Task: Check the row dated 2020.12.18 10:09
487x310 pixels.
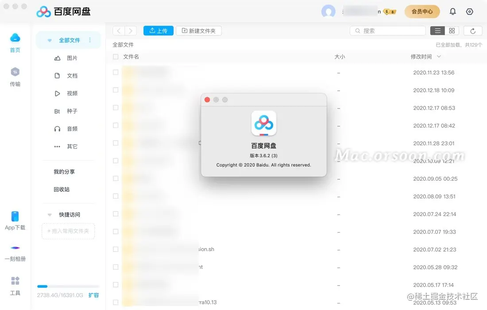Action: (x=116, y=90)
